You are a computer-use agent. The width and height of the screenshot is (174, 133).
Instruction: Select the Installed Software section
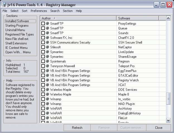click(20, 21)
